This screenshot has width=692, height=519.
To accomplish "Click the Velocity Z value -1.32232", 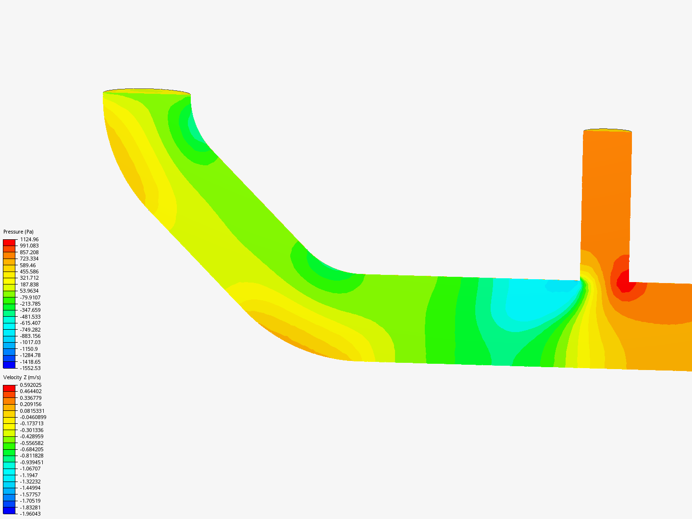I will point(30,482).
